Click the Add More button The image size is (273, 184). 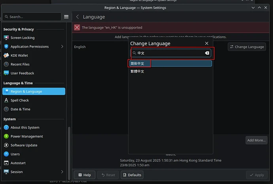click(x=256, y=140)
